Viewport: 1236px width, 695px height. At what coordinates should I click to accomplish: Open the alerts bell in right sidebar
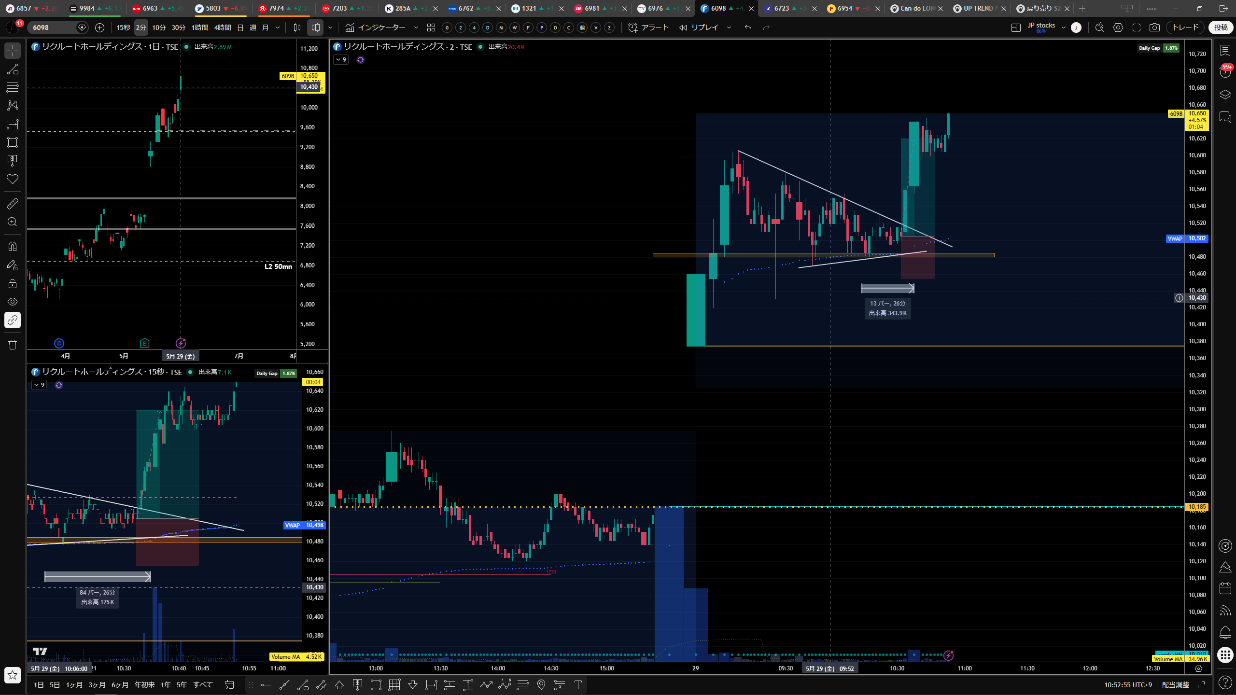pyautogui.click(x=1225, y=632)
